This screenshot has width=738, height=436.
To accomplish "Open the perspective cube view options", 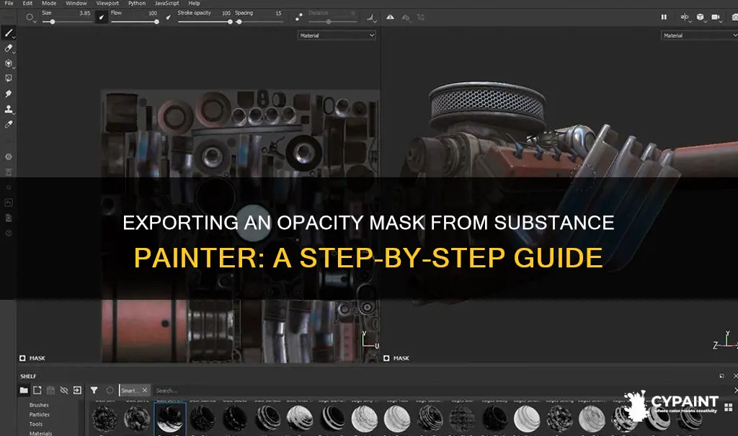I will click(701, 17).
